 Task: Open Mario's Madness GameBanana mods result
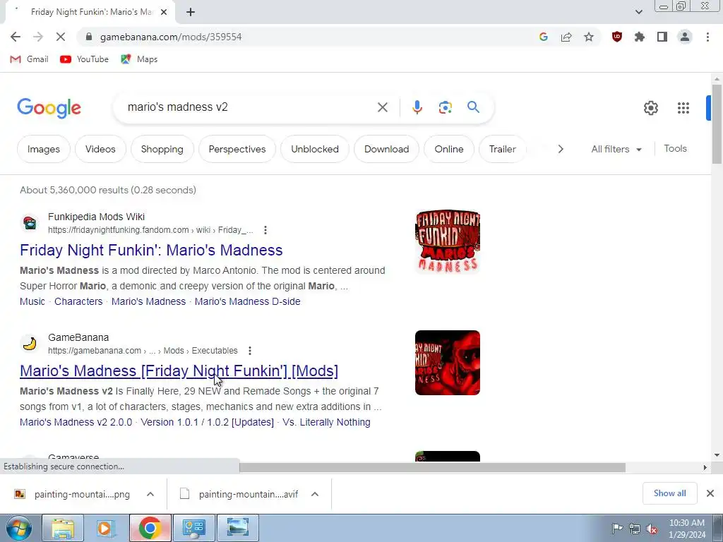(x=179, y=371)
